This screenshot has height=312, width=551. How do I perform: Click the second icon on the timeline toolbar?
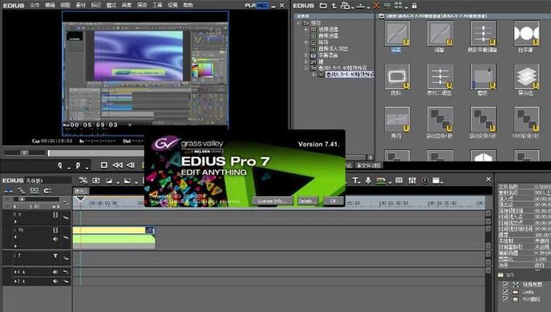tap(96, 180)
